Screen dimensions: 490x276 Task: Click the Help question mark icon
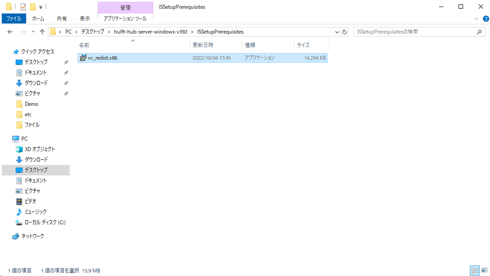click(x=486, y=19)
